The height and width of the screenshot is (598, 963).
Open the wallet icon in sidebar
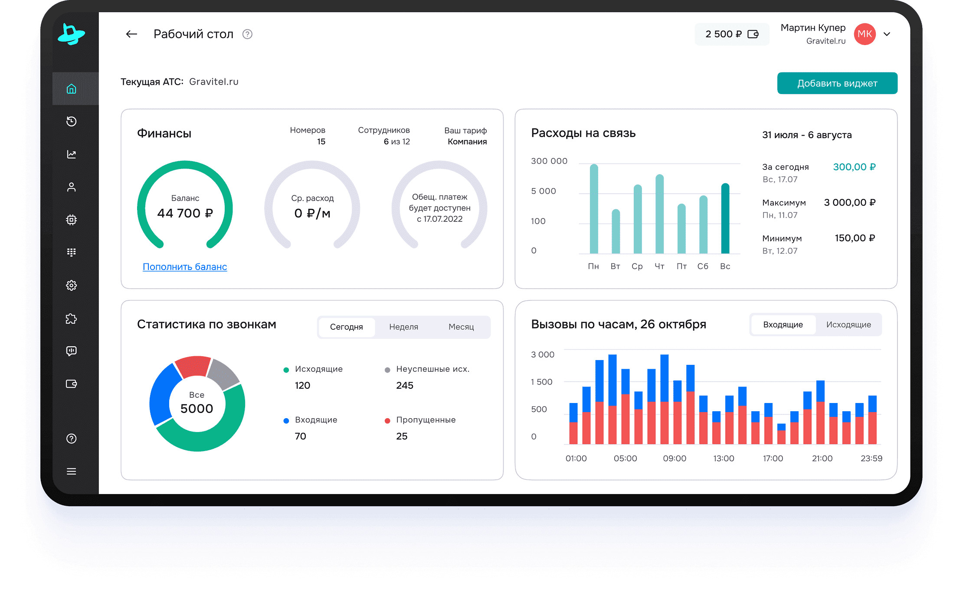click(72, 384)
